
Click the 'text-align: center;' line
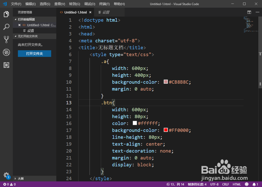pyautogui.click(x=139, y=144)
